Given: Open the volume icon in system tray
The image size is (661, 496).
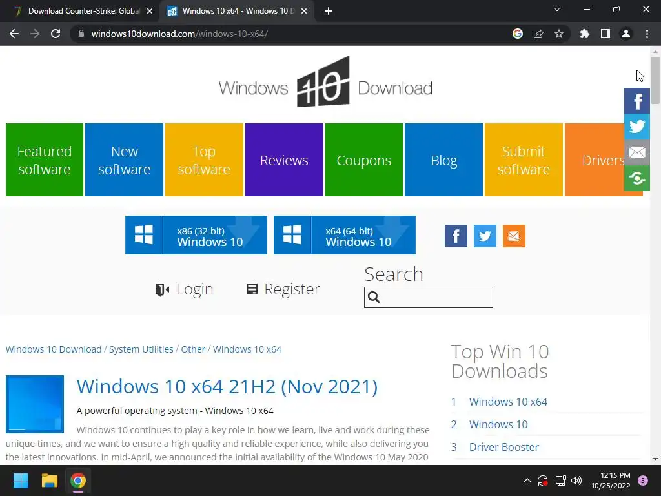Looking at the screenshot, I should point(576,480).
